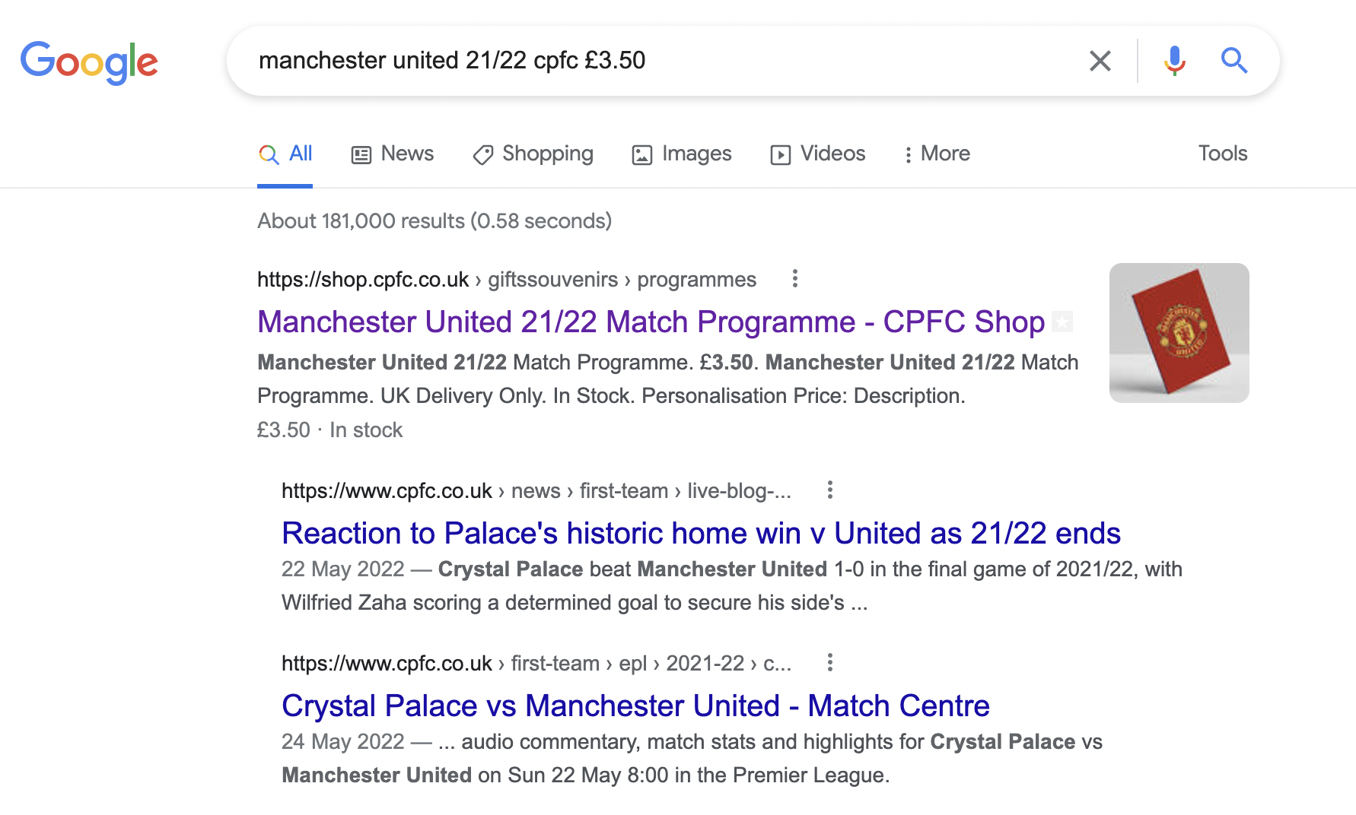Switch to the News tab
The height and width of the screenshot is (815, 1356).
point(393,154)
